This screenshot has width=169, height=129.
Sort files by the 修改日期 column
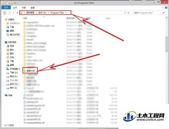pos(70,18)
